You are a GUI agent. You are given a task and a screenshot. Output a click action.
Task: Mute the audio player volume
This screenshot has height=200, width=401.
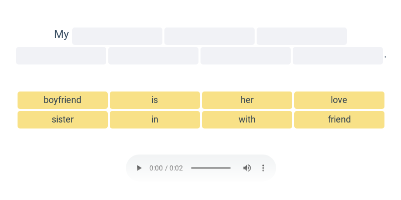point(247,168)
